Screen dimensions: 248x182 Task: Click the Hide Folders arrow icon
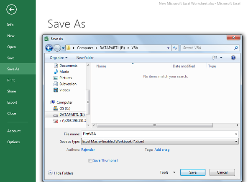[x=50, y=173]
